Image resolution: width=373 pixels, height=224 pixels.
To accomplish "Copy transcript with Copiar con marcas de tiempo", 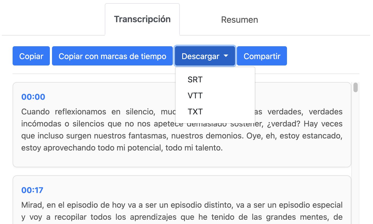I will click(112, 56).
